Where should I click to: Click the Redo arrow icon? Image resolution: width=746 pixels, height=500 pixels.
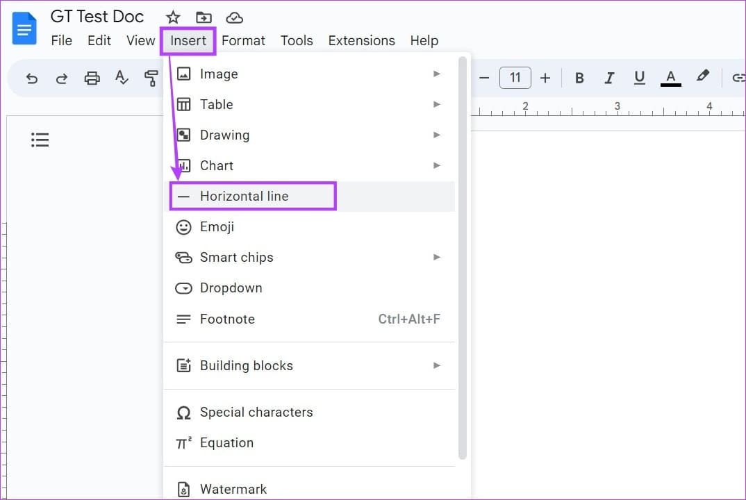click(x=62, y=78)
